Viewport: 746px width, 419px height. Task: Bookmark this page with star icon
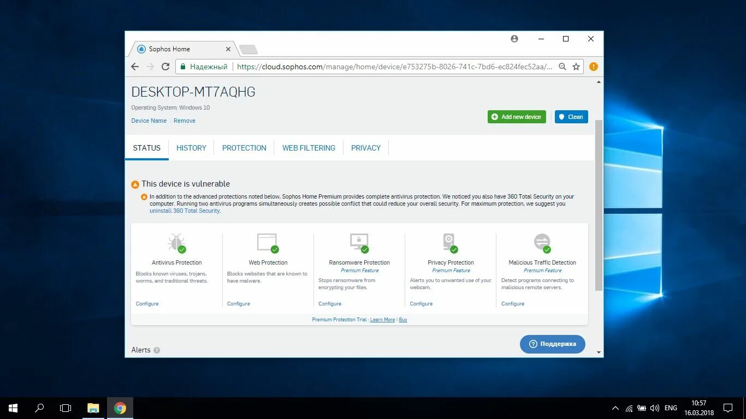(x=576, y=67)
